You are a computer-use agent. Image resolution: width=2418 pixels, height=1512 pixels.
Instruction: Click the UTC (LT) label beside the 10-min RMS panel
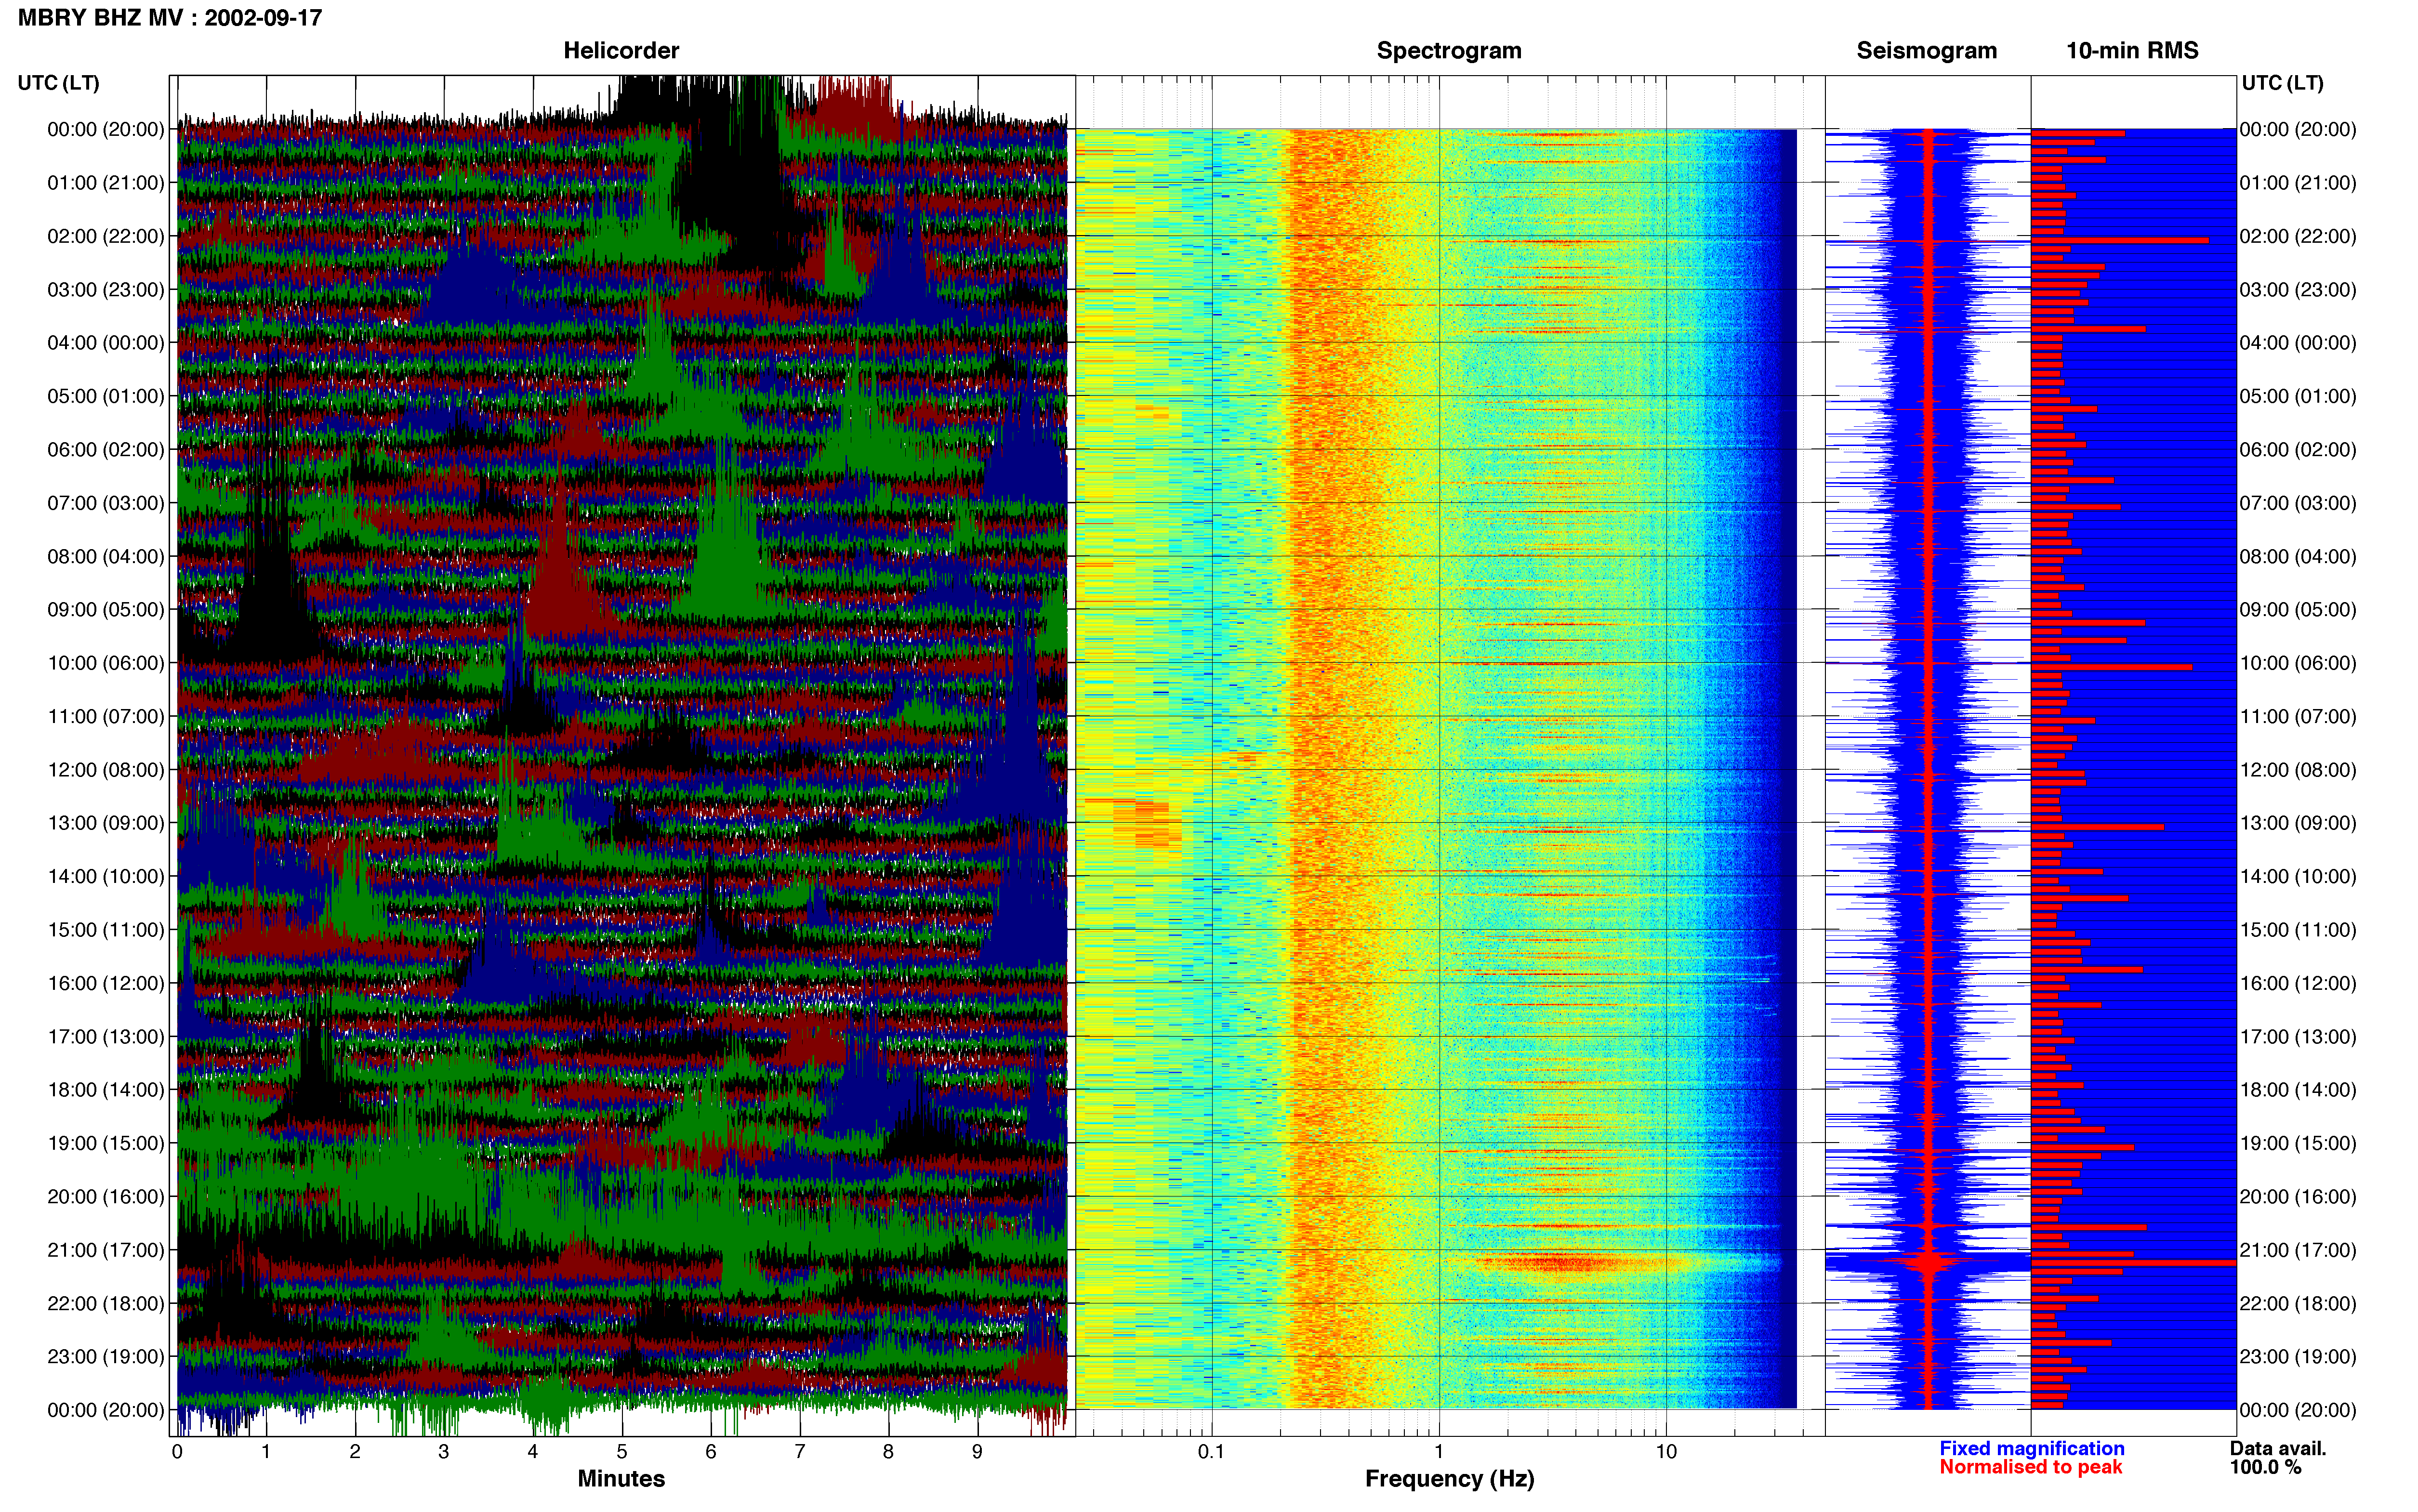[x=2282, y=83]
